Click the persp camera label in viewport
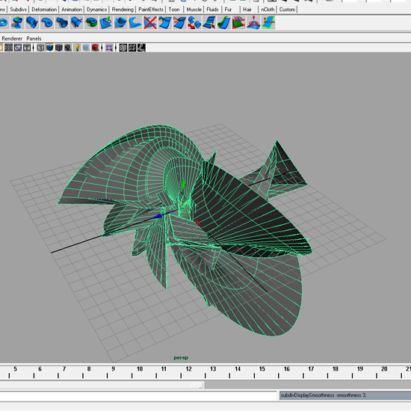Viewport: 411px width, 411px height. pos(181,358)
